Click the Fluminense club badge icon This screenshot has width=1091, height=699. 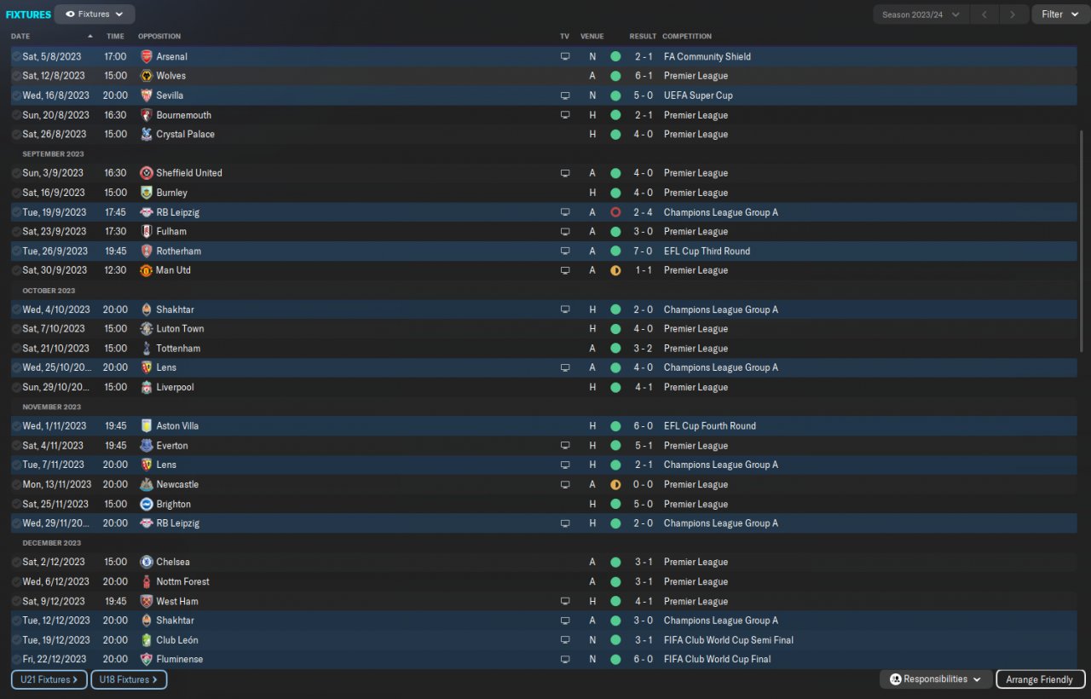pyautogui.click(x=146, y=659)
